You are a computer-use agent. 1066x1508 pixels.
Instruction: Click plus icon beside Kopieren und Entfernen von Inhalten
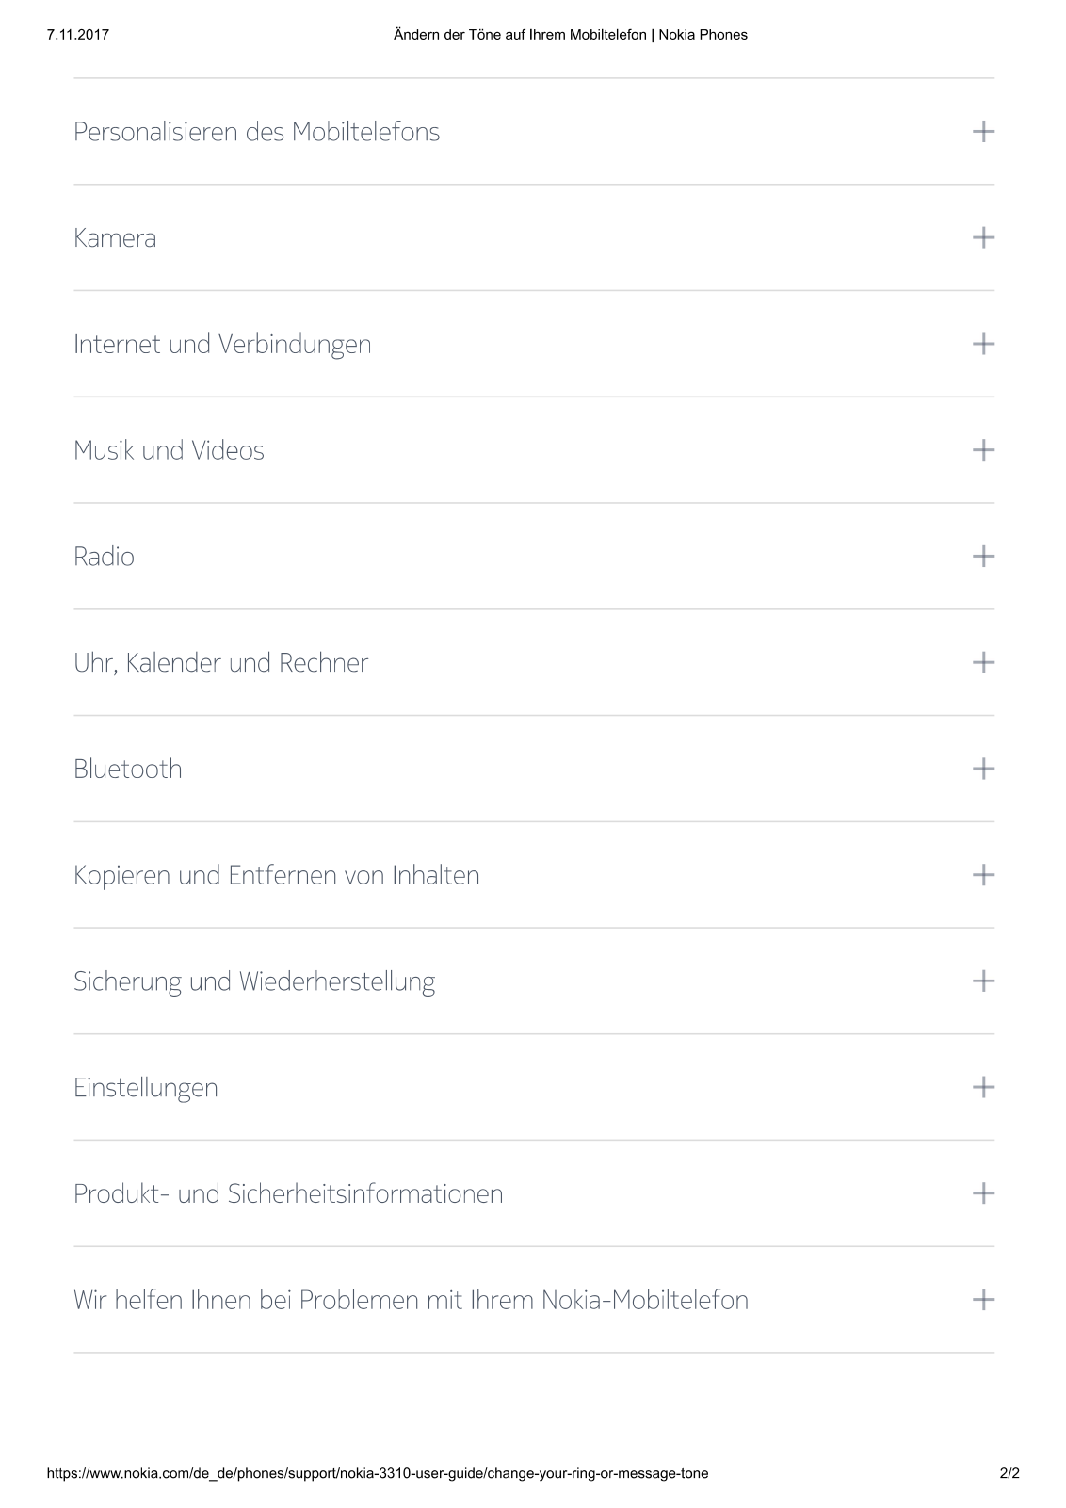(x=983, y=875)
